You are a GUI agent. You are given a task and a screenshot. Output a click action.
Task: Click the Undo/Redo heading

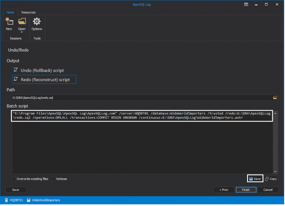point(18,50)
